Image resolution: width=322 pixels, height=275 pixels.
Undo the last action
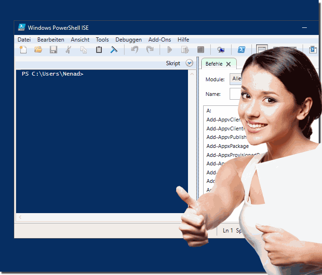(134, 50)
